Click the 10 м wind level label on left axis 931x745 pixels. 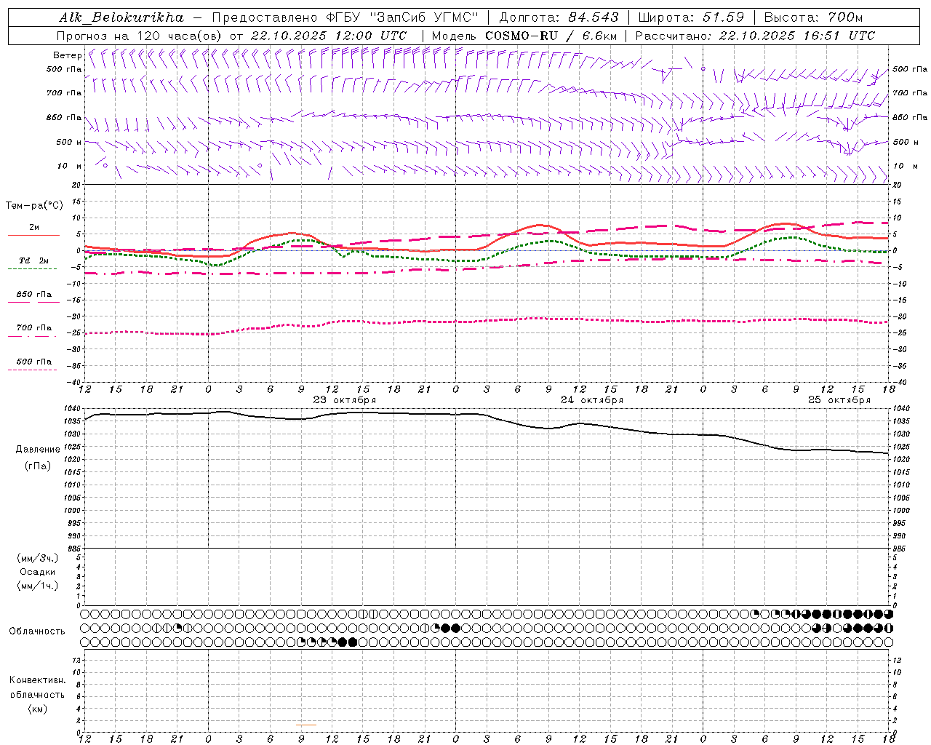click(x=70, y=166)
